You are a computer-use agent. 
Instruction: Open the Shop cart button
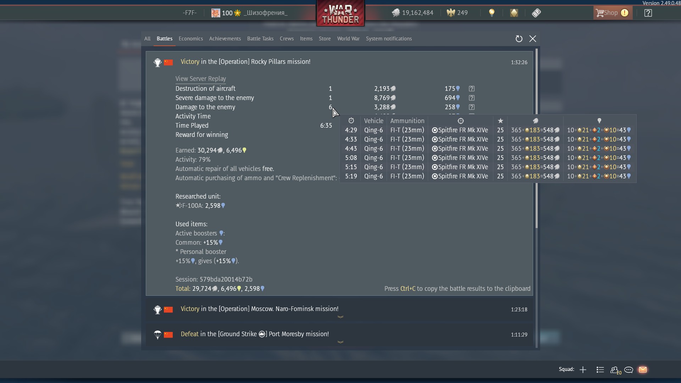click(x=613, y=13)
